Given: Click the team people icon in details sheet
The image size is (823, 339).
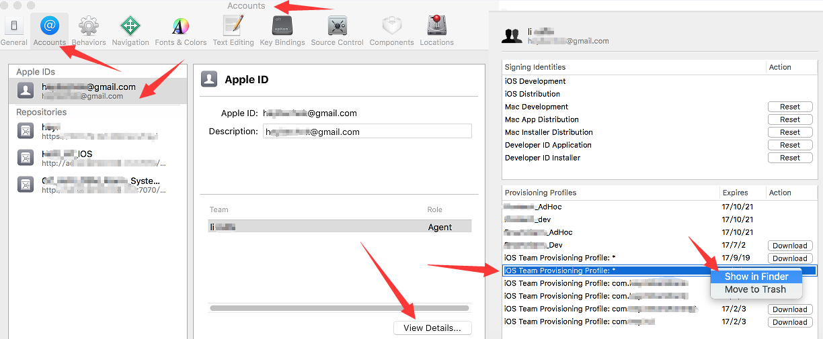Looking at the screenshot, I should [513, 36].
